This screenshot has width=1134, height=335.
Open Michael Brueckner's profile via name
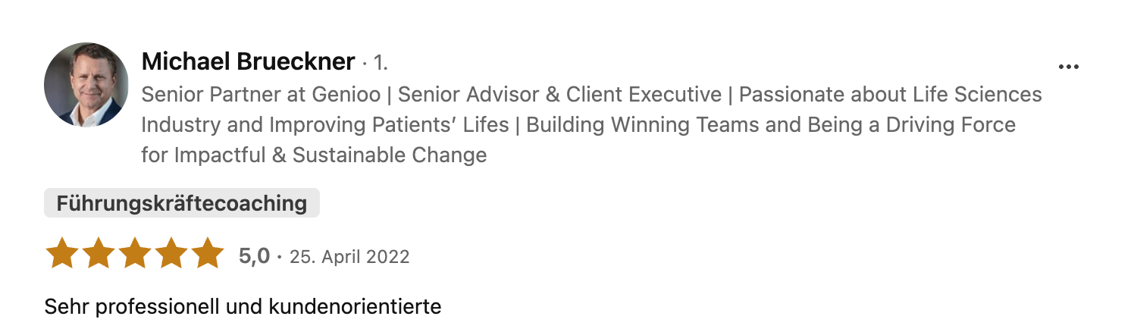(249, 61)
